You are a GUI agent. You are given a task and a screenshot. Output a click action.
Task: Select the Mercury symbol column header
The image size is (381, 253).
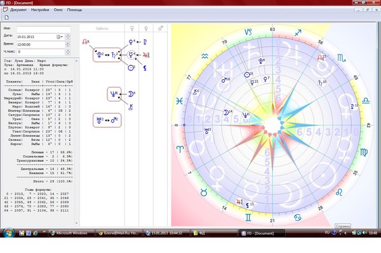[132, 29]
